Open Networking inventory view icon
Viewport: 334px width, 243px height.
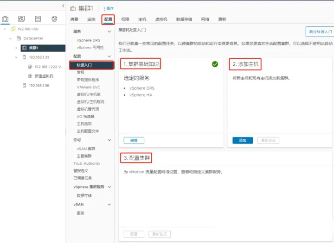pos(54,19)
